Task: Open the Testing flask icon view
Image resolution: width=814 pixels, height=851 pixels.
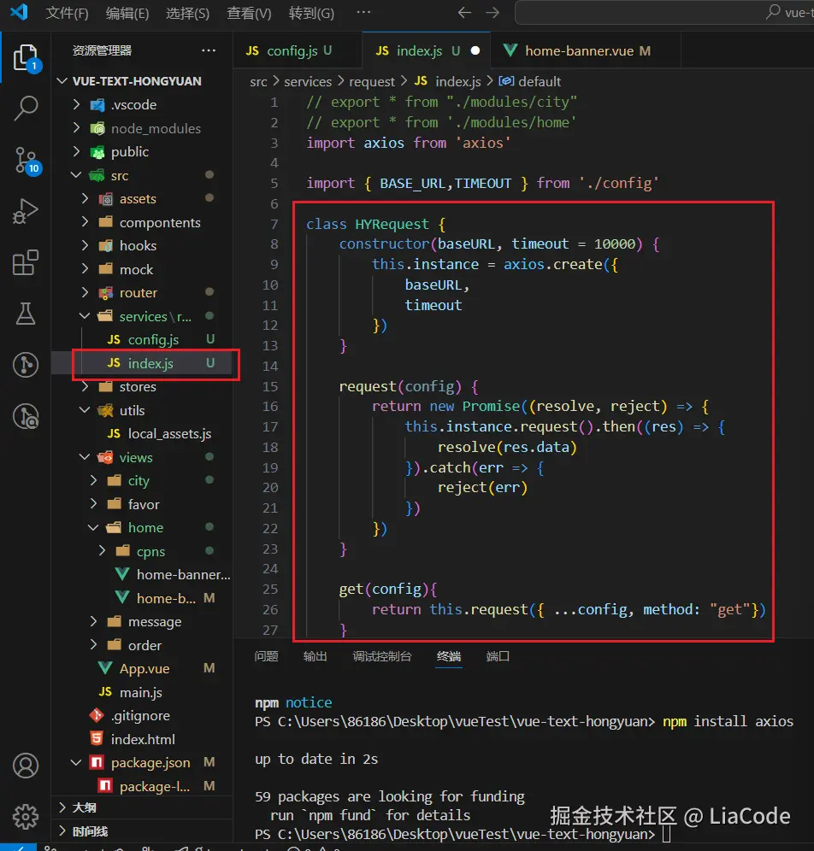Action: [x=26, y=314]
